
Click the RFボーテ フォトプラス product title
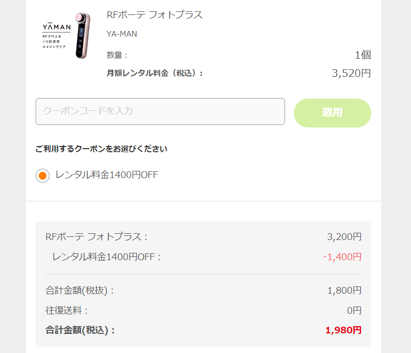point(154,15)
